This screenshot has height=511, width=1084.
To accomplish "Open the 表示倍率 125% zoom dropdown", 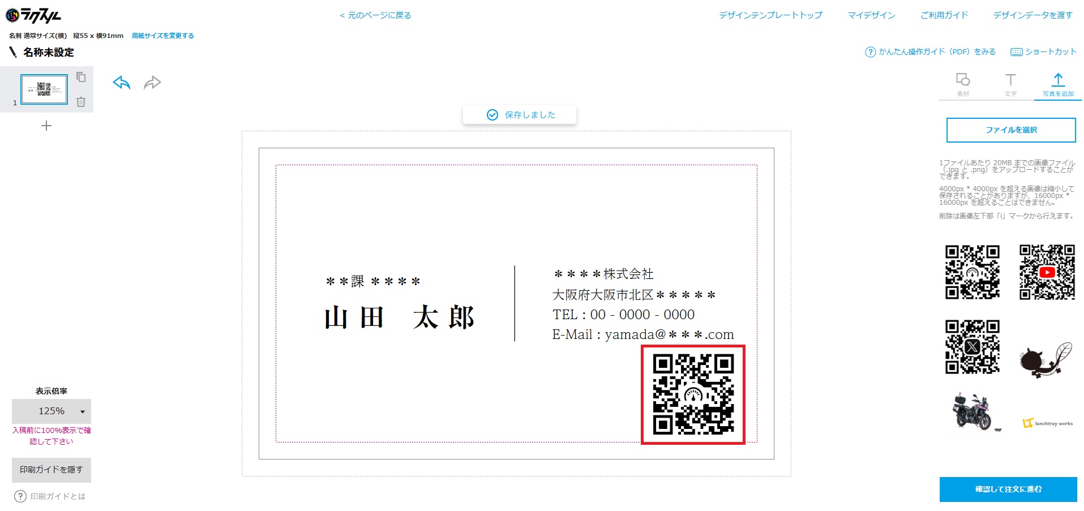I will point(52,411).
